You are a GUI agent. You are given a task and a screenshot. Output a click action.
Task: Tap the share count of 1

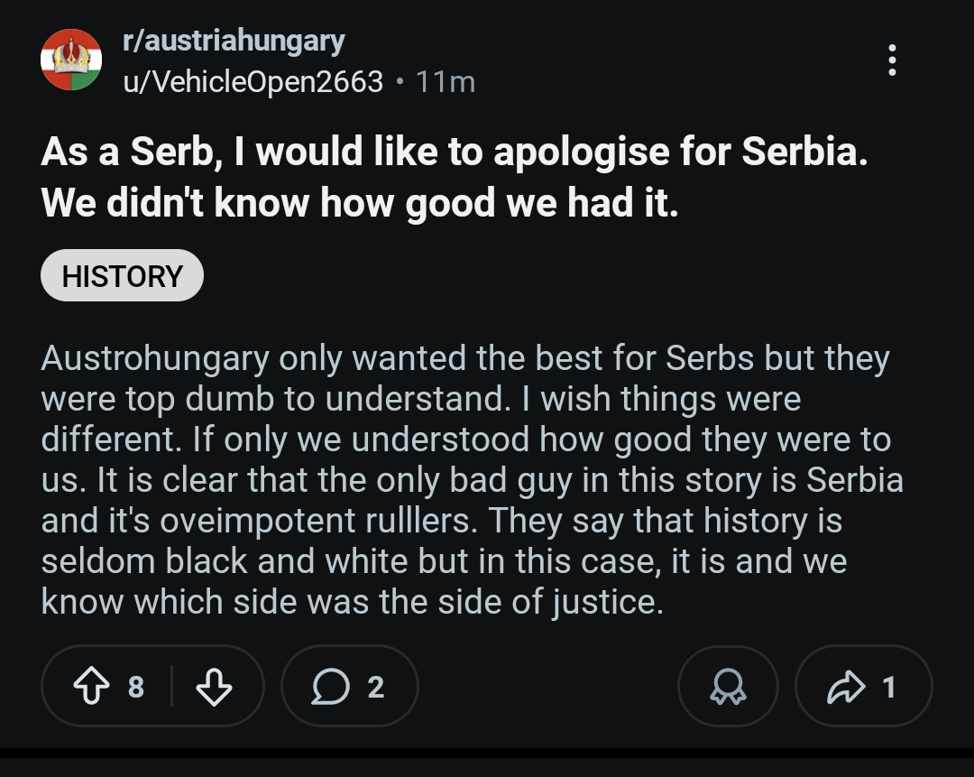888,688
